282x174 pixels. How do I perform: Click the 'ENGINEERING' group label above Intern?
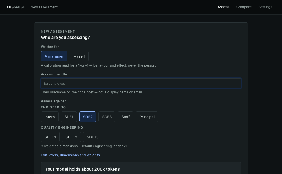click(x=53, y=107)
